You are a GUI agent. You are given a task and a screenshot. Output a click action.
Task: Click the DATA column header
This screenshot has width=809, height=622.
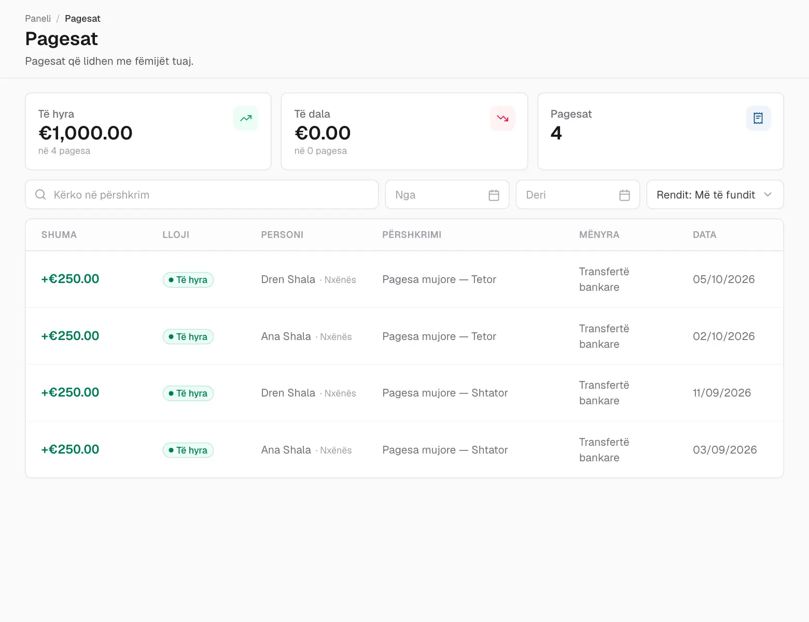(x=704, y=235)
